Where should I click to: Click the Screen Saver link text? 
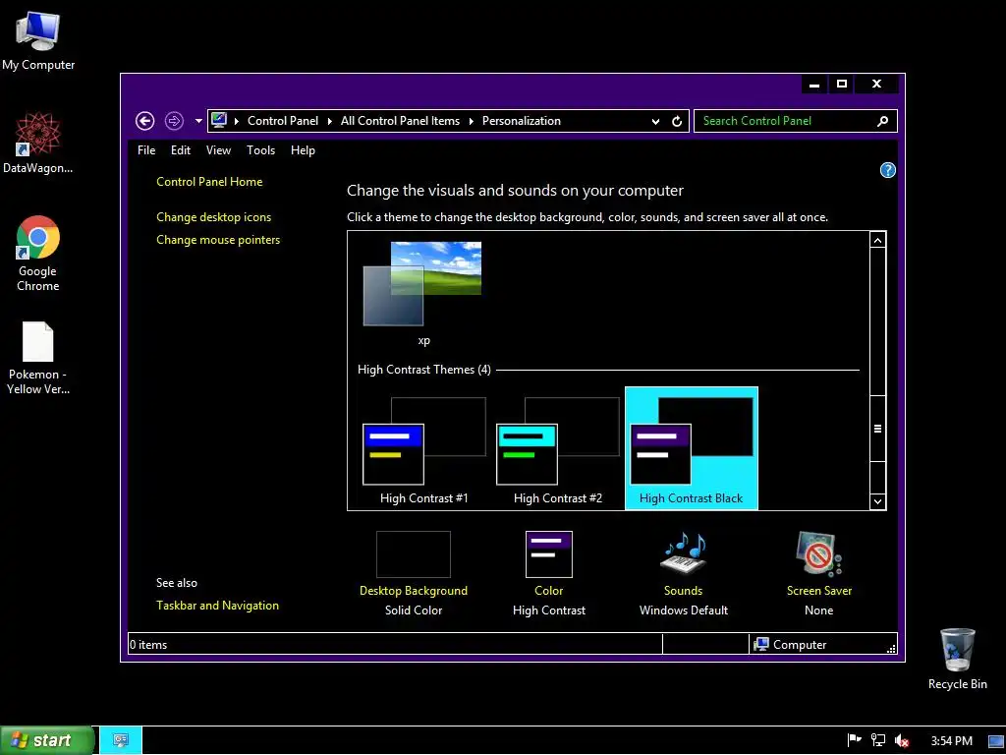click(x=819, y=591)
